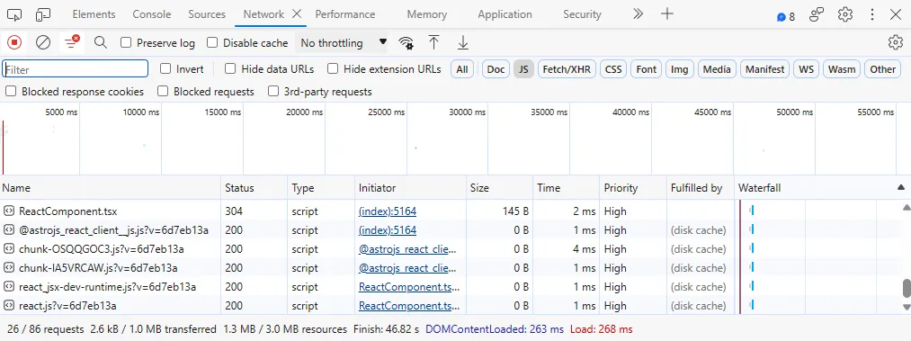Open the Security tab

click(x=582, y=14)
